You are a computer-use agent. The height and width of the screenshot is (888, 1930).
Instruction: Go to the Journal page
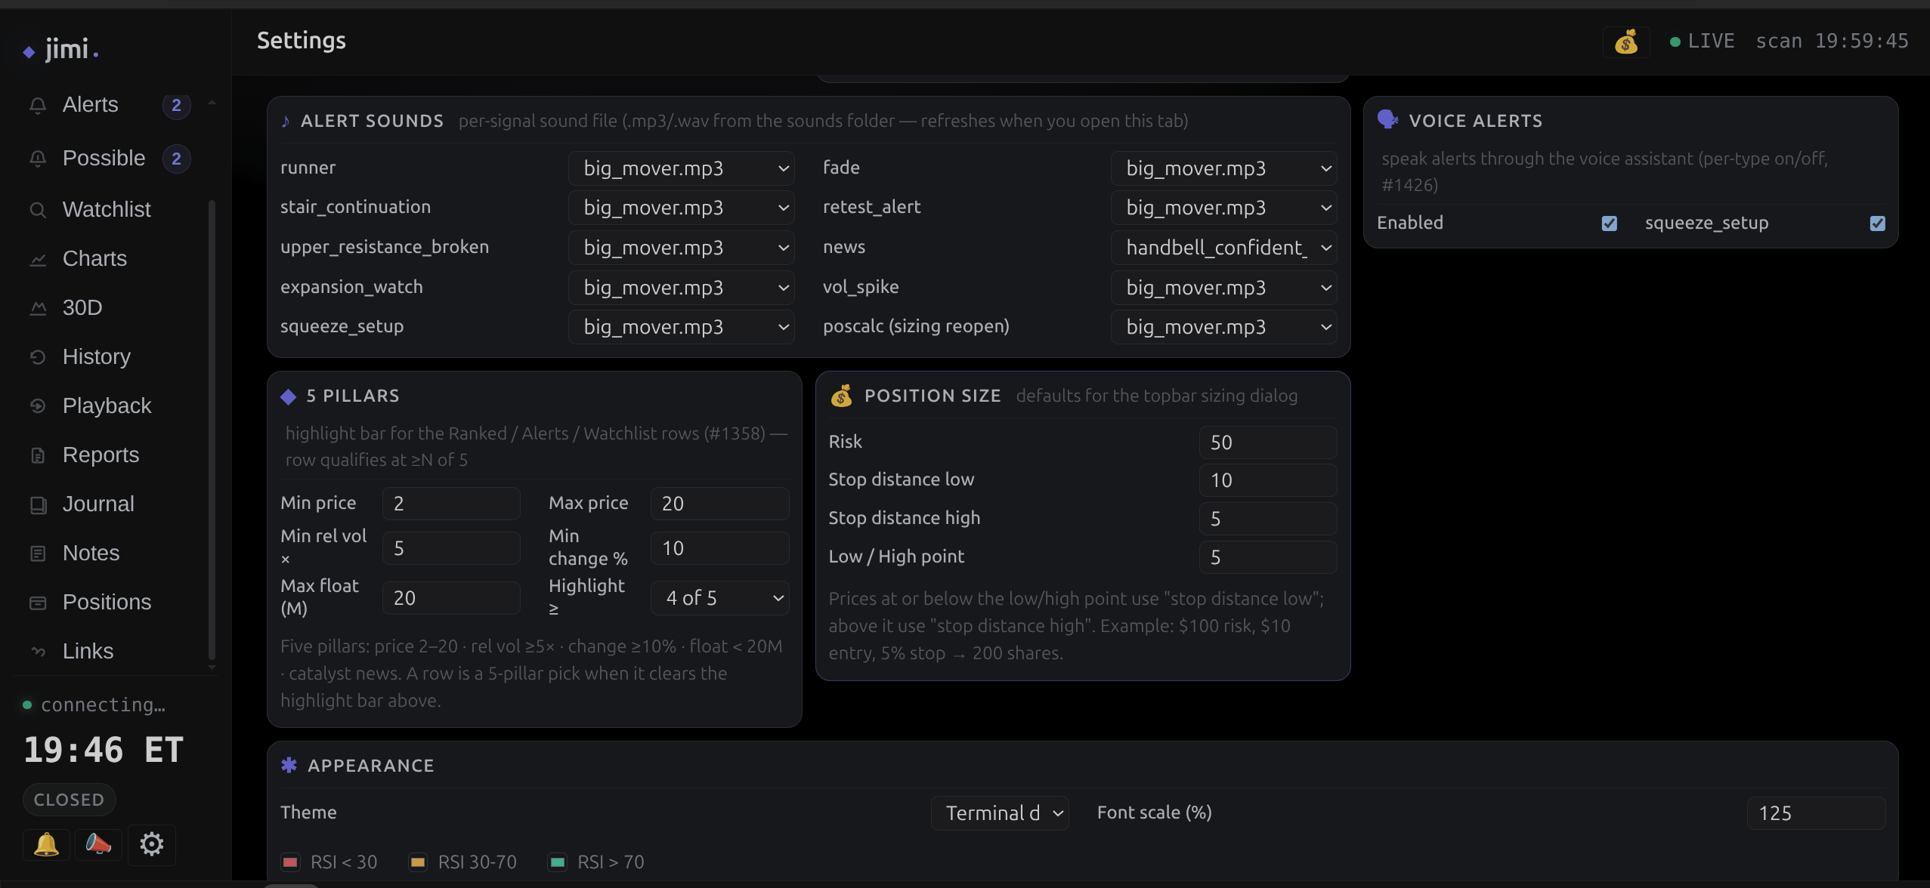pyautogui.click(x=98, y=504)
